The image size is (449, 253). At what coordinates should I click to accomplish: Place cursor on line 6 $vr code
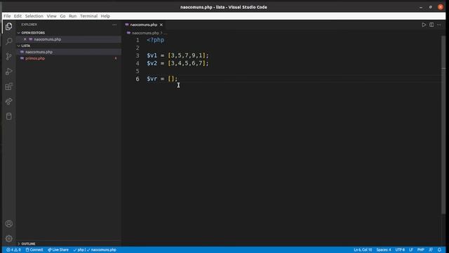[162, 79]
